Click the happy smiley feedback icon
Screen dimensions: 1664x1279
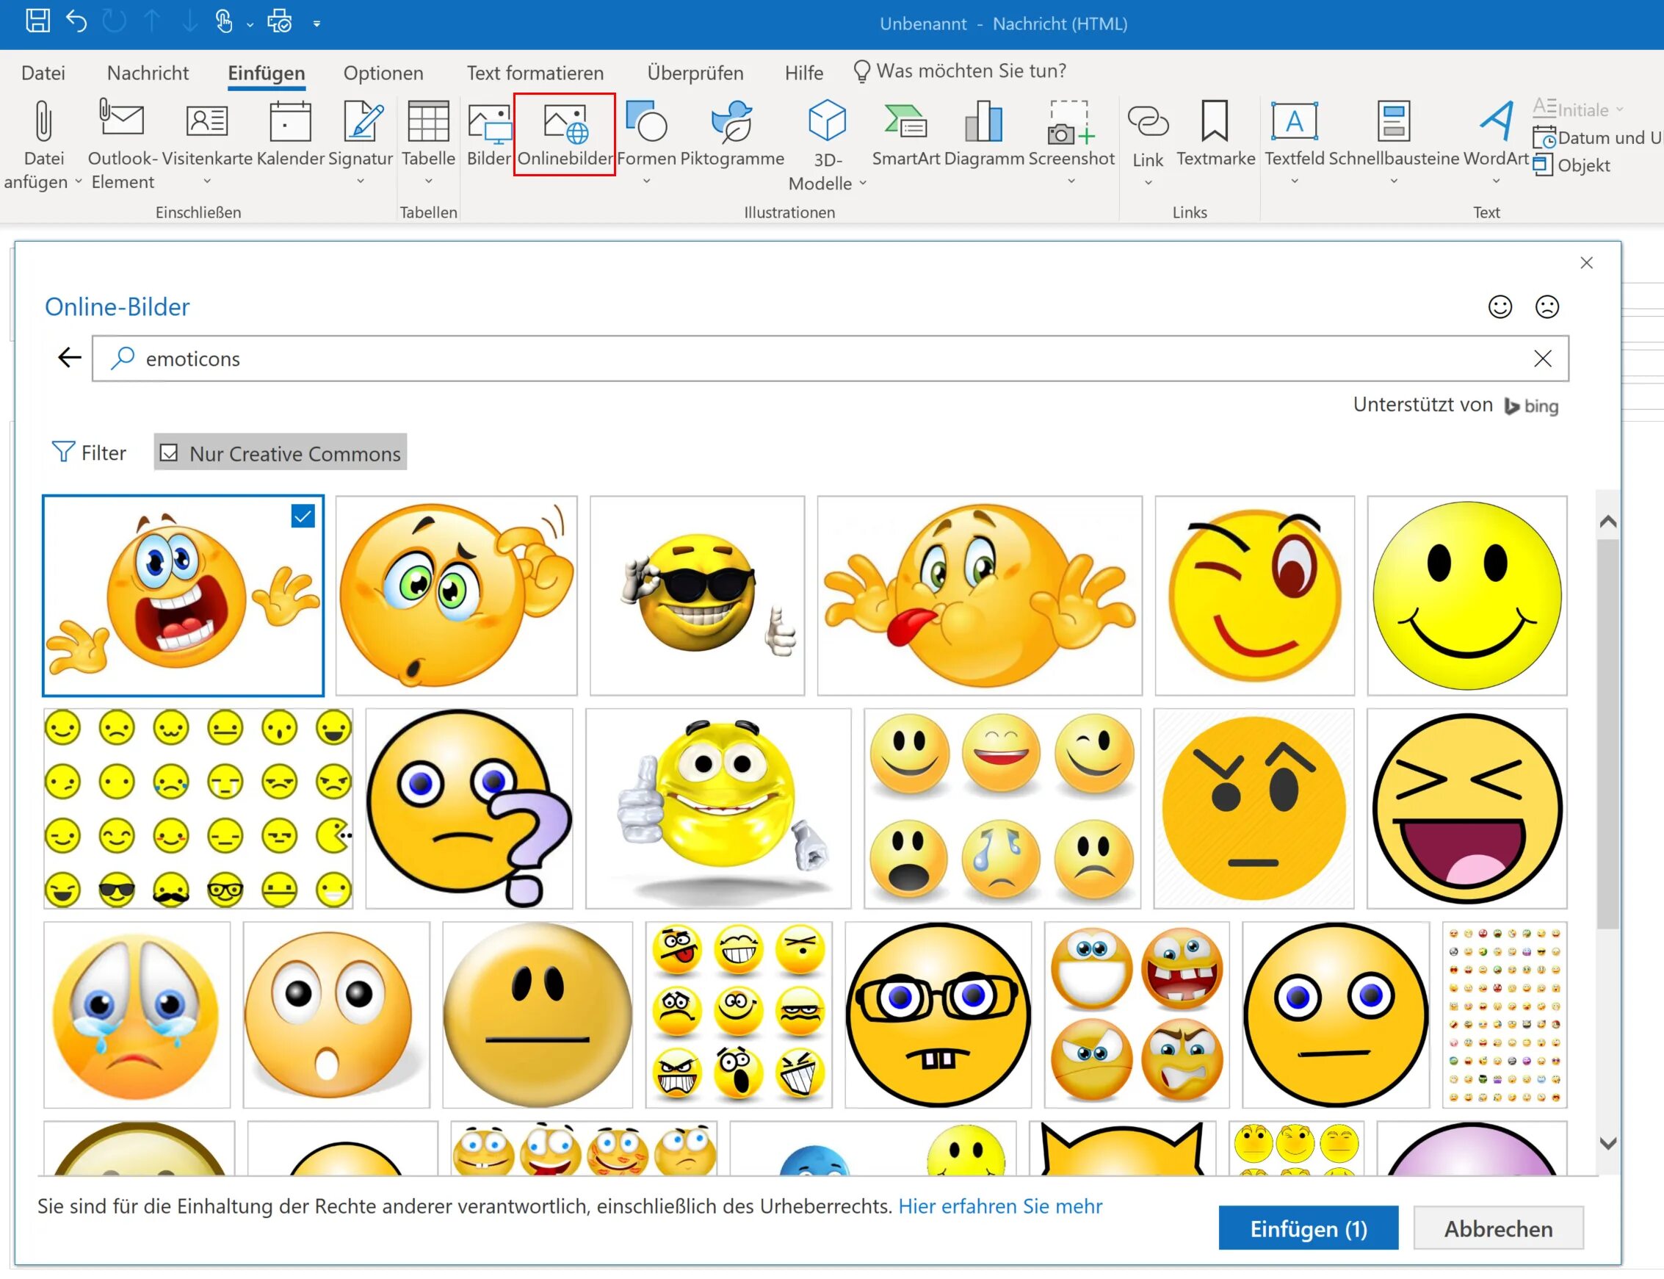tap(1500, 307)
